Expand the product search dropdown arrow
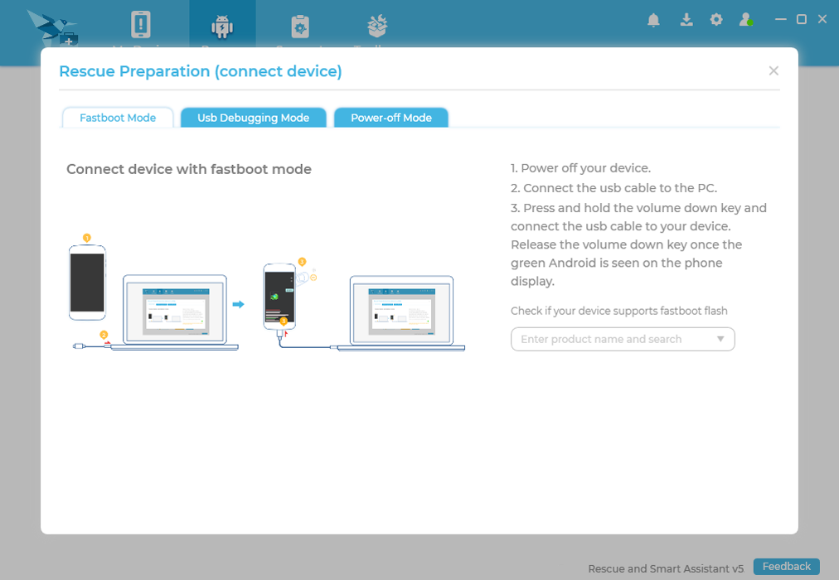Screen dimensions: 839x580 pos(720,339)
